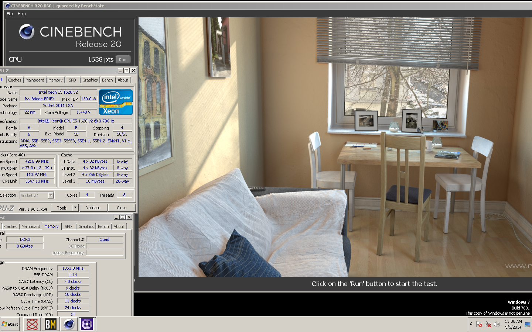Switch to About tab in upper CPU-Z window
The height and width of the screenshot is (332, 532).
pyautogui.click(x=123, y=80)
